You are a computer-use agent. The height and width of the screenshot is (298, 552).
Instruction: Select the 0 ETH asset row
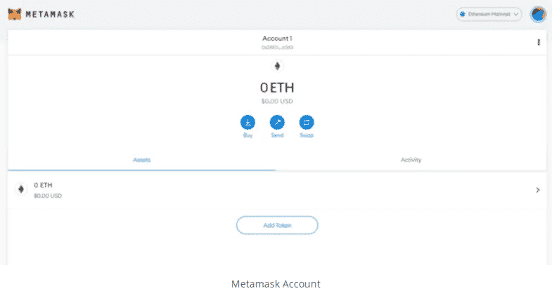(277, 190)
